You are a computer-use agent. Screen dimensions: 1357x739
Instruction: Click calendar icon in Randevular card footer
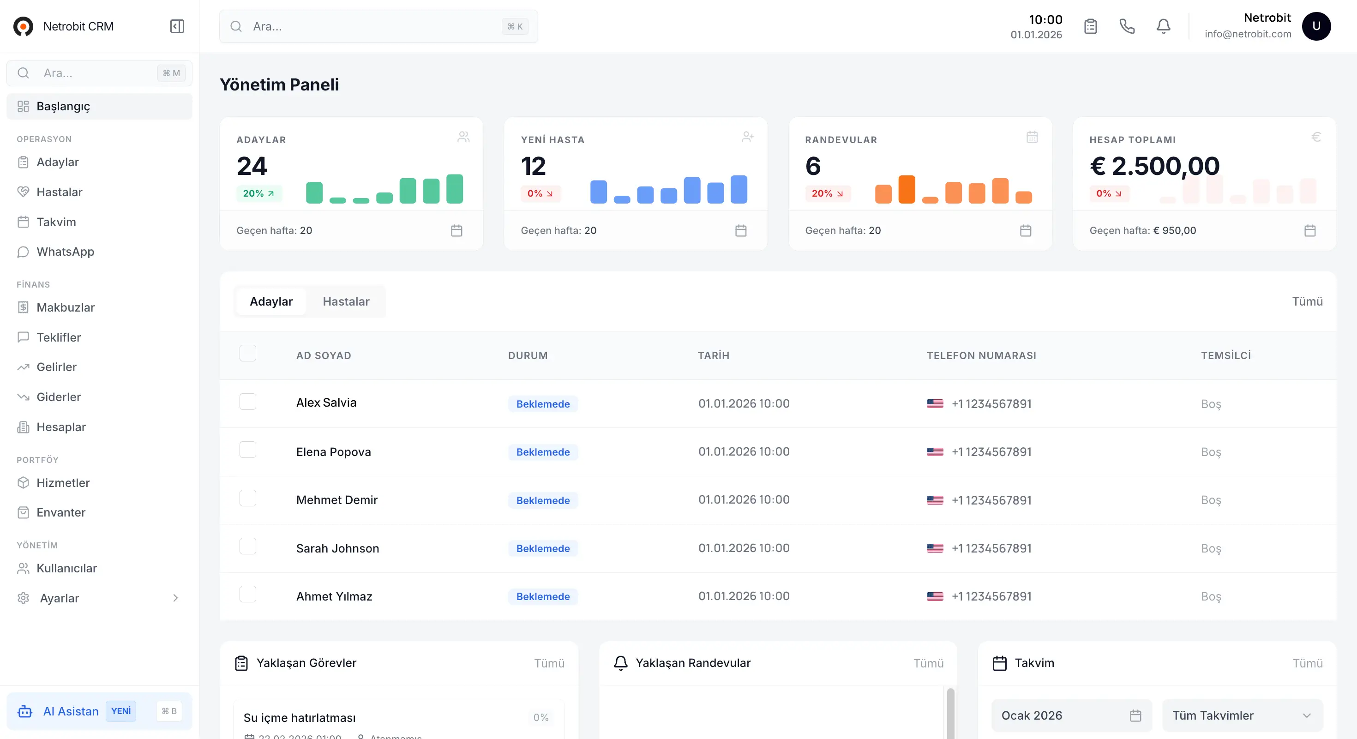[1025, 231]
